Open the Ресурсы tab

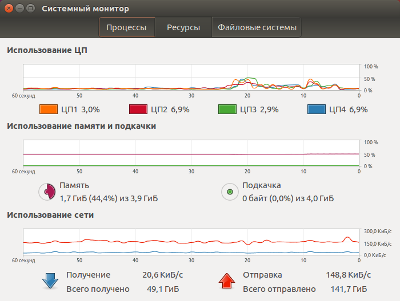pyautogui.click(x=183, y=27)
